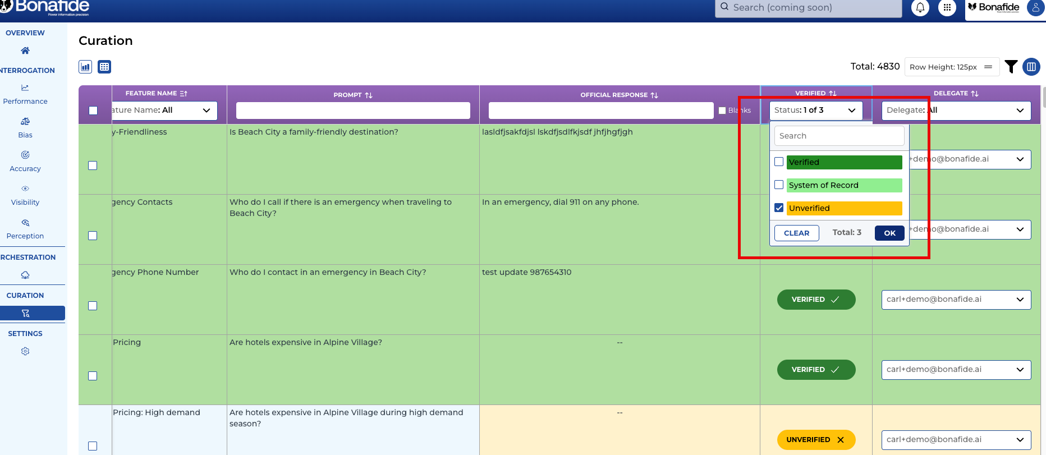Check the Verified status checkbox
The height and width of the screenshot is (455, 1046).
tap(779, 162)
